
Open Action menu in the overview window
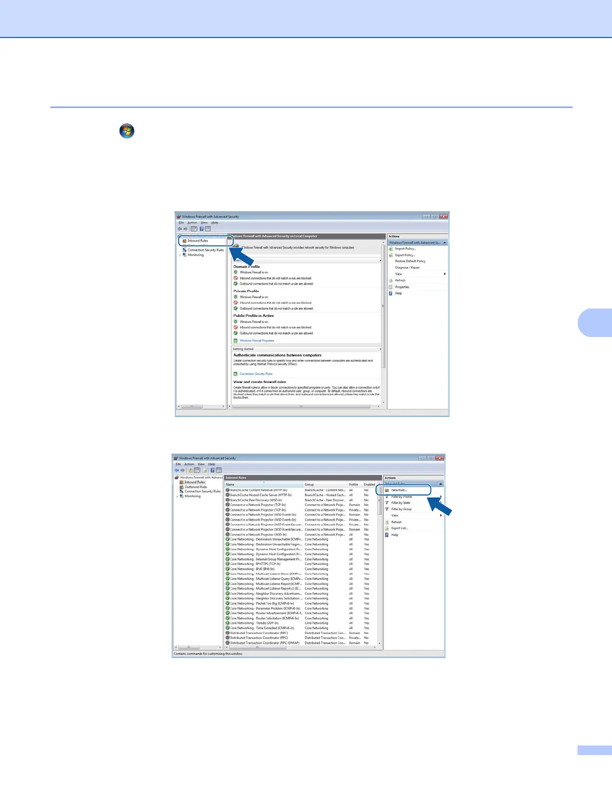pos(192,222)
